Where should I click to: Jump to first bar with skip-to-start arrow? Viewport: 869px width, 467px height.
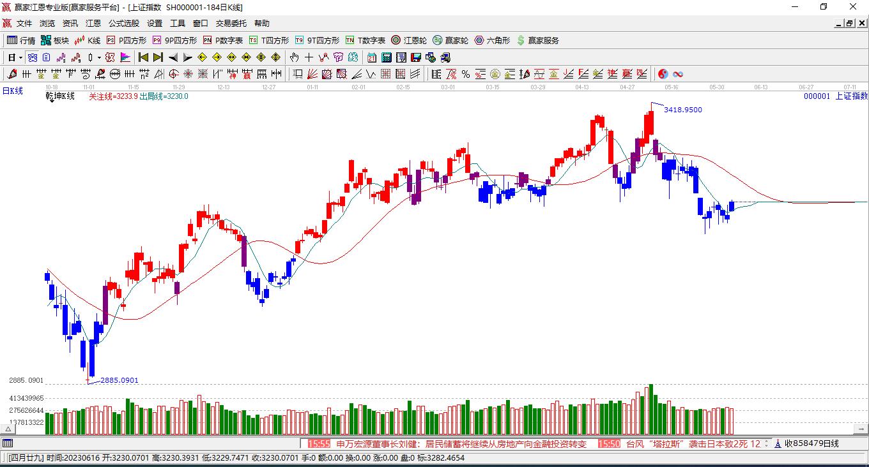click(x=143, y=57)
